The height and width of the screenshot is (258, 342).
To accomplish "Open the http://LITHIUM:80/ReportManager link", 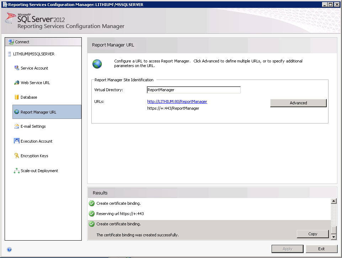I will (x=177, y=101).
